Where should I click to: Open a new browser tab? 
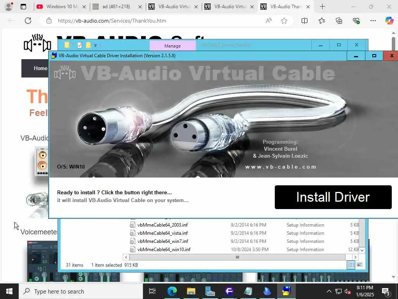[322, 7]
